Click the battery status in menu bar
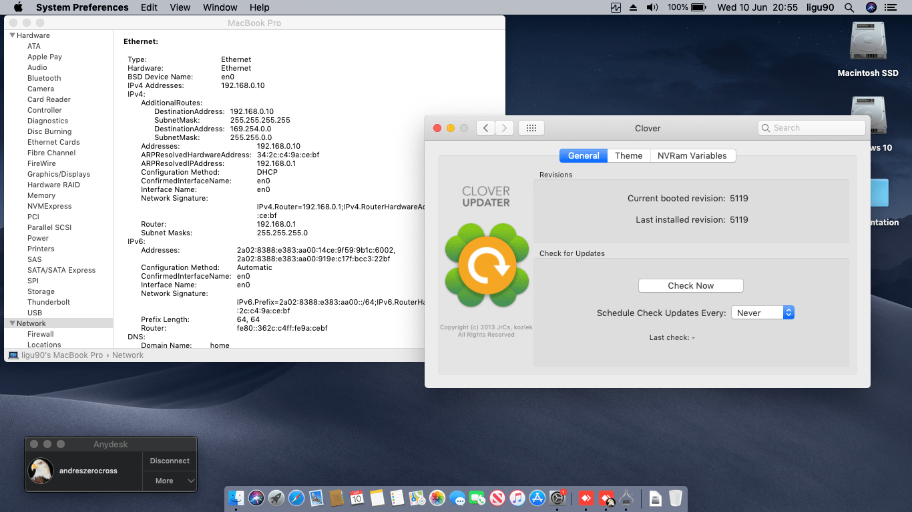The image size is (912, 512). pos(687,7)
